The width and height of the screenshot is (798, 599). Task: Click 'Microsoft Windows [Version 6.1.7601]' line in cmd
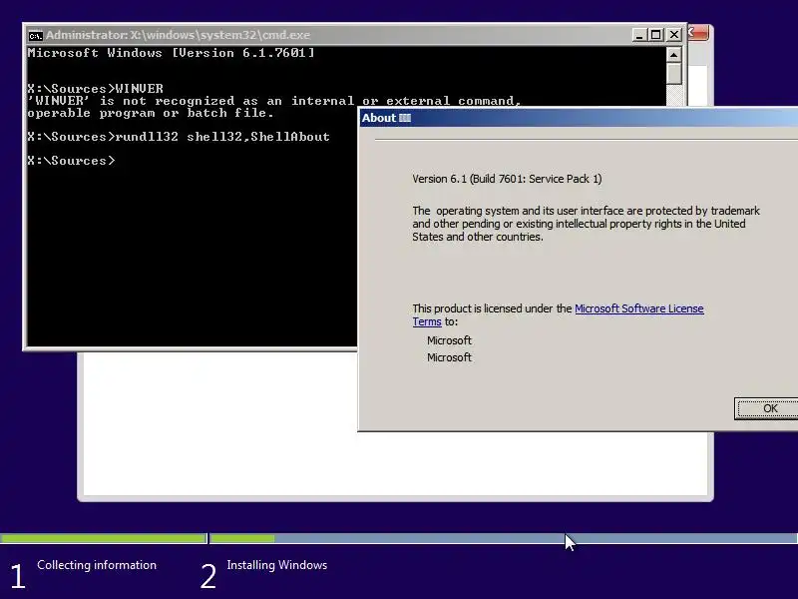(x=171, y=53)
